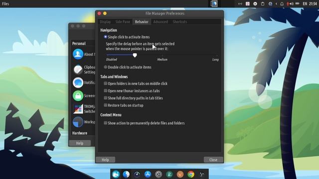Enable Open folders in new tabs on middle click
The height and width of the screenshot is (179, 319).
pos(105,84)
